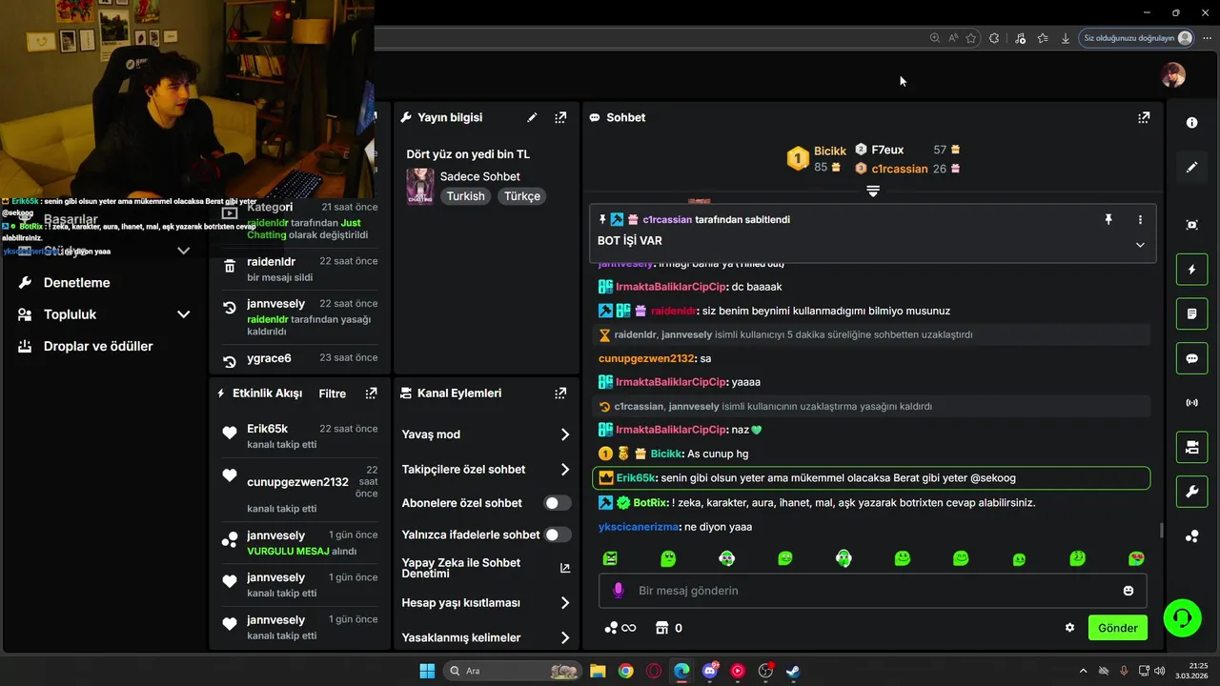Pop out the Kanal Eylemleri panel
Image resolution: width=1220 pixels, height=686 pixels.
pos(560,393)
